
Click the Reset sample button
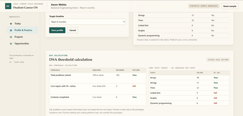(230, 6)
